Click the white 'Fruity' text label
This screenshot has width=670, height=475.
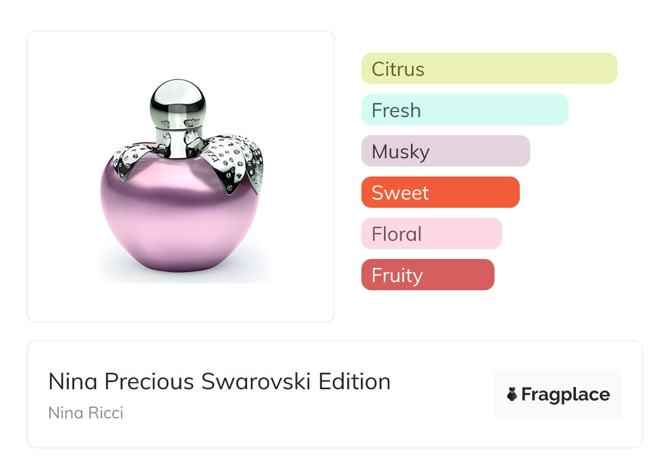[397, 275]
